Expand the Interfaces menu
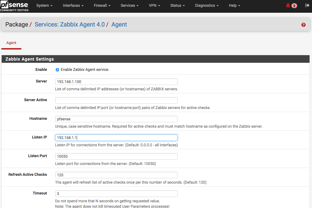 tap(73, 5)
